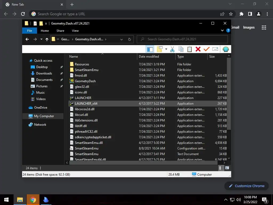The image size is (273, 205).
Task: Click the Paste clipboard icon
Action: click(190, 49)
